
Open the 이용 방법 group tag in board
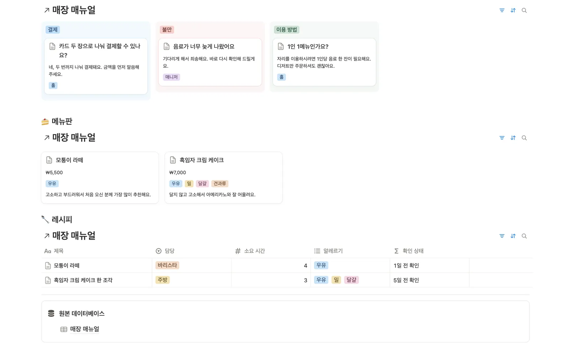coord(287,30)
